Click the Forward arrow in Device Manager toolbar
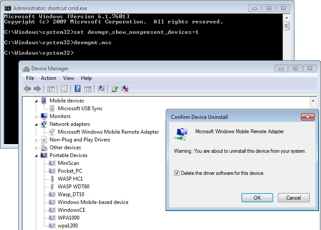321x230 pixels. pyautogui.click(x=37, y=89)
